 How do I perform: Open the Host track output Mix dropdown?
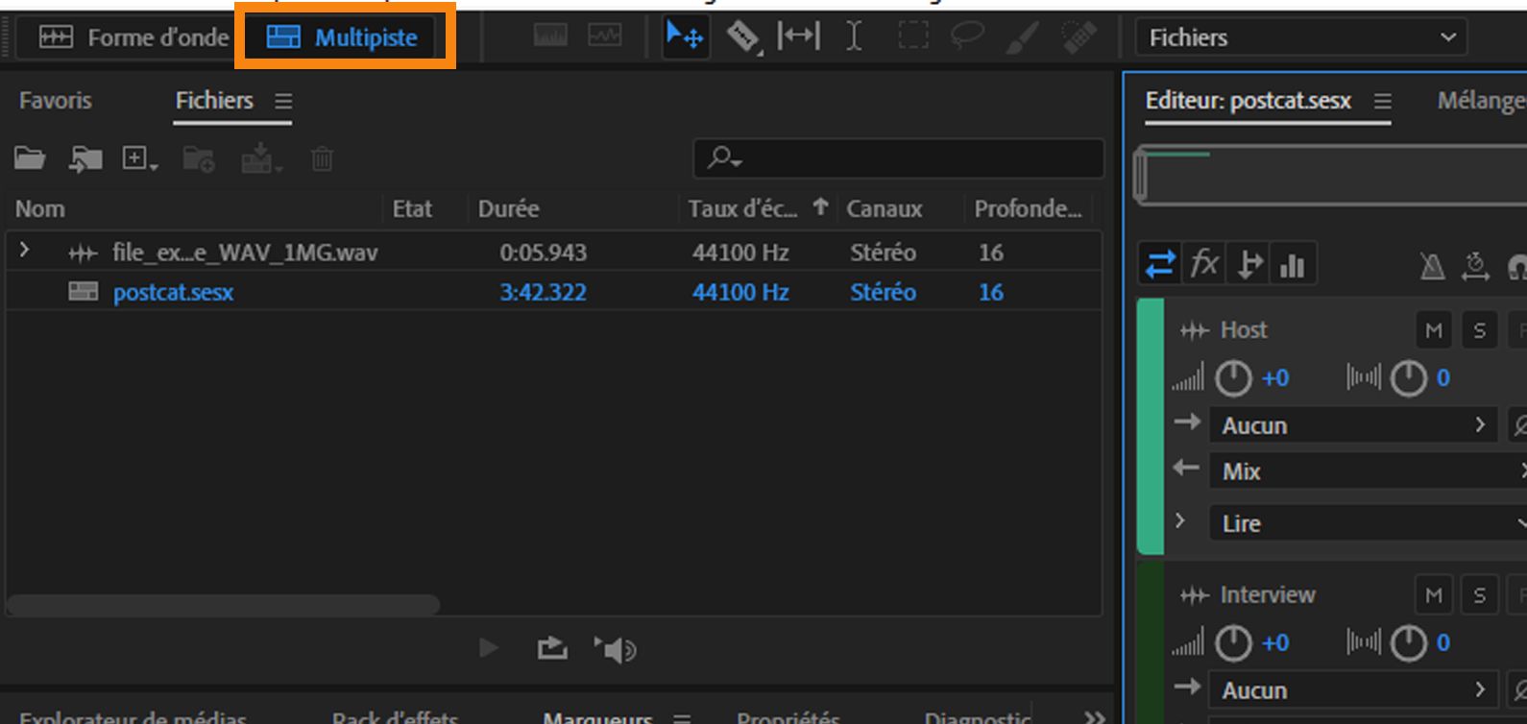tap(1368, 471)
